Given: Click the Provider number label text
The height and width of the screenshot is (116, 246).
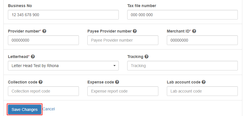Looking at the screenshot, I should pos(24,31).
